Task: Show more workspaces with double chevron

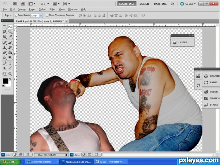Action: [172, 4]
